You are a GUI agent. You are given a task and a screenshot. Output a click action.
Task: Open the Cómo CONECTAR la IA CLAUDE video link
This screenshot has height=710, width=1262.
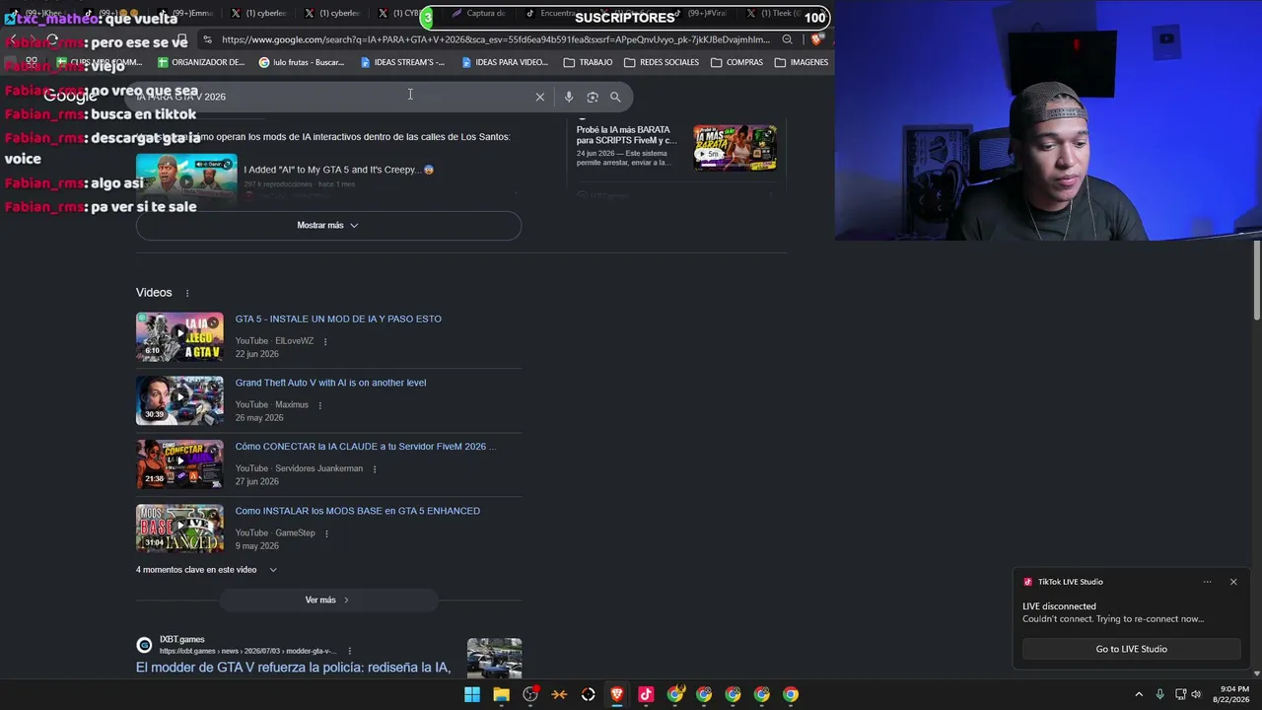(x=365, y=447)
